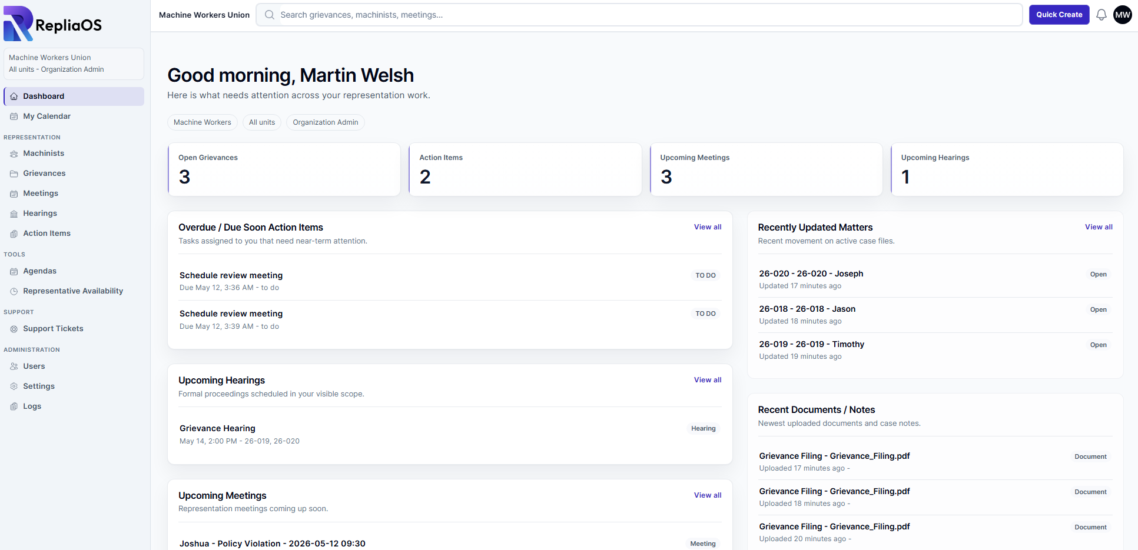Image resolution: width=1138 pixels, height=550 pixels.
Task: Click the Logs icon in sidebar
Action: 14,406
